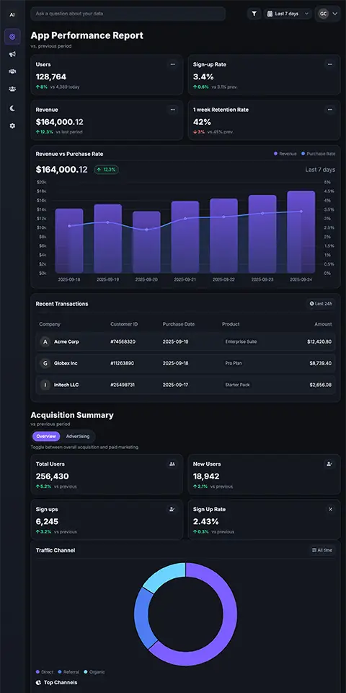Open the Last 24h transactions filter
The height and width of the screenshot is (693, 346).
[321, 304]
